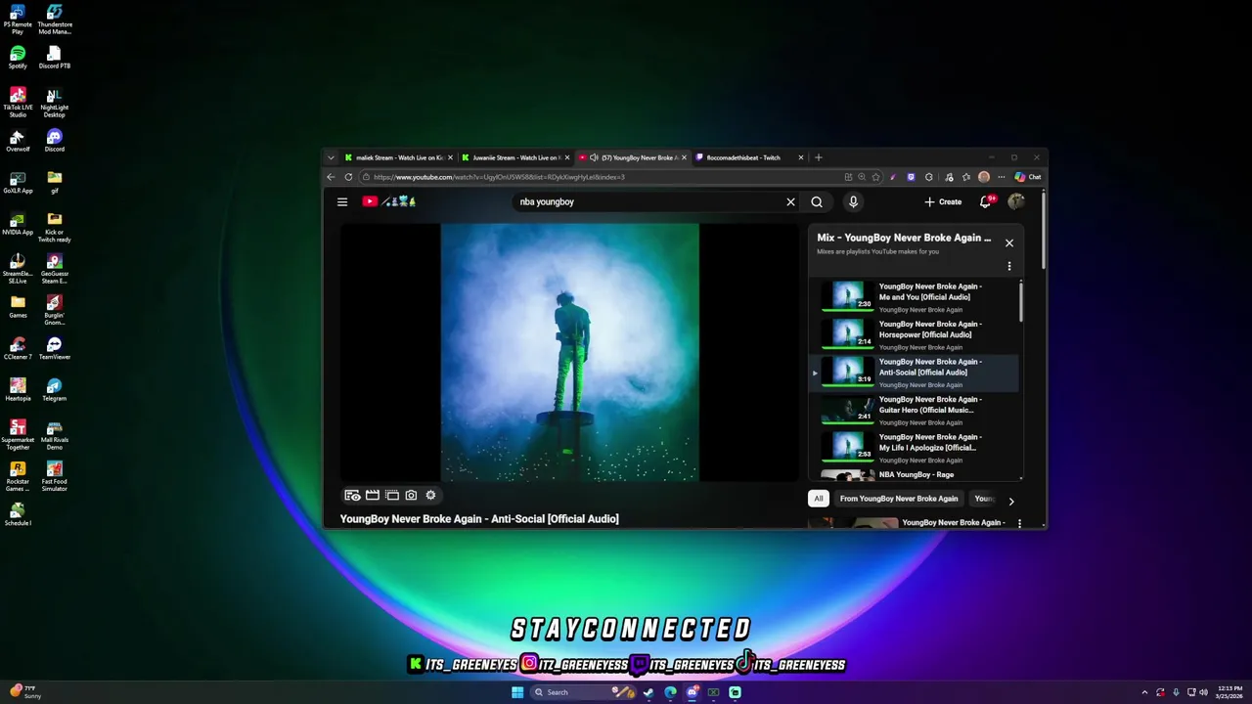
Task: Select the browser address bar URL
Action: click(499, 177)
